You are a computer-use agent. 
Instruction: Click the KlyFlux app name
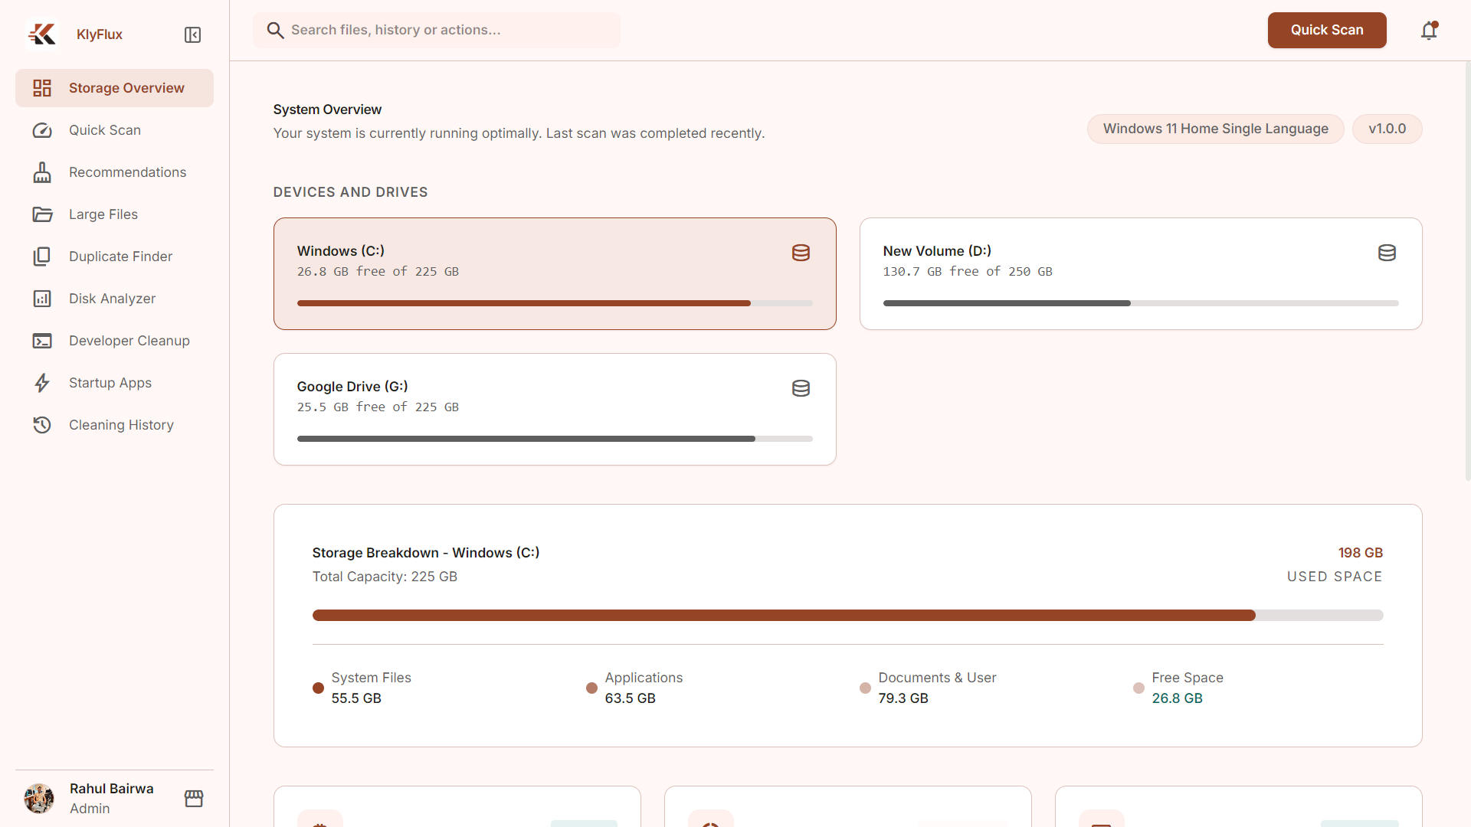click(100, 34)
